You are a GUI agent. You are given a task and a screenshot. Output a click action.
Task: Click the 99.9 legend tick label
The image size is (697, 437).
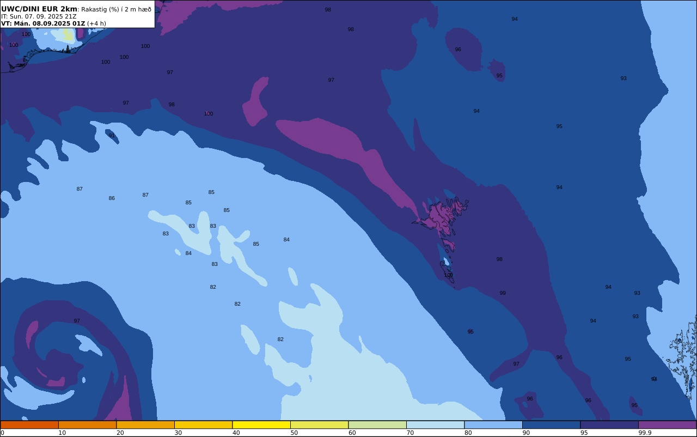(645, 433)
